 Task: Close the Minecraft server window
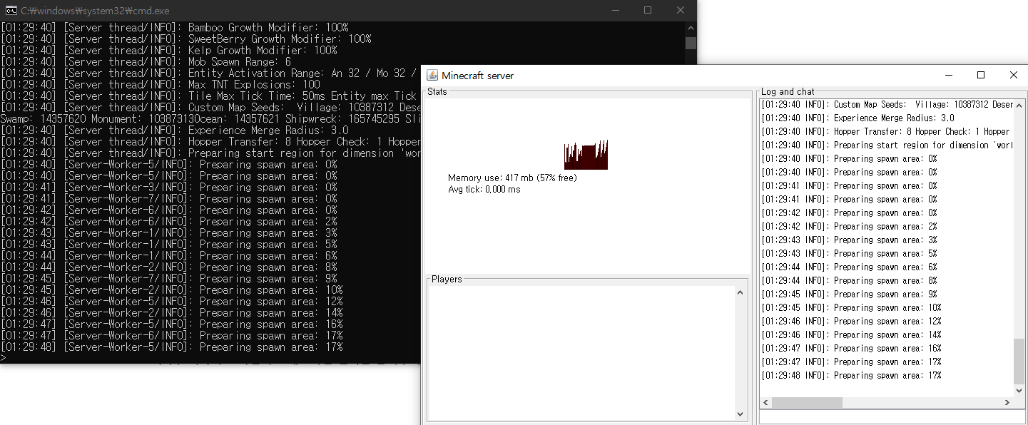pyautogui.click(x=1013, y=75)
